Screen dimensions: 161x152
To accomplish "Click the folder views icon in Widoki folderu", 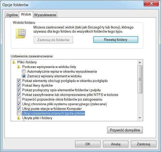I will [x=21, y=33].
